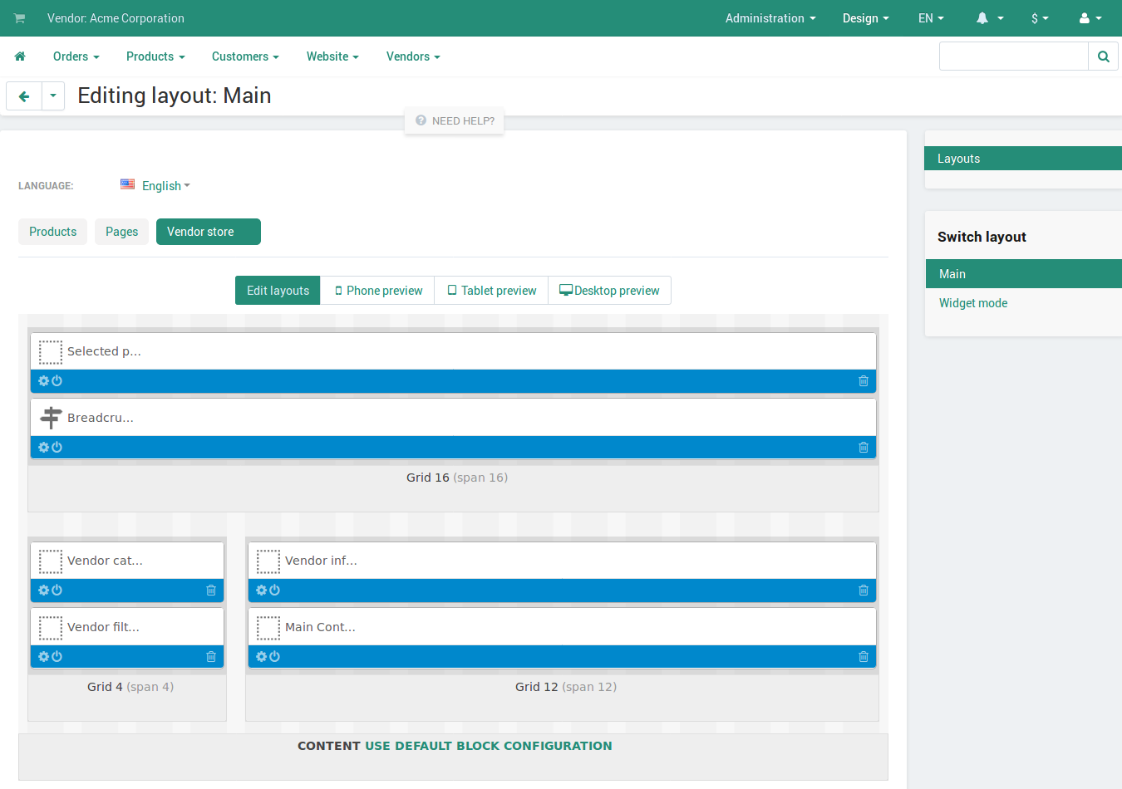Click the Need Help button
Viewport: 1122px width, 789px height.
455,121
